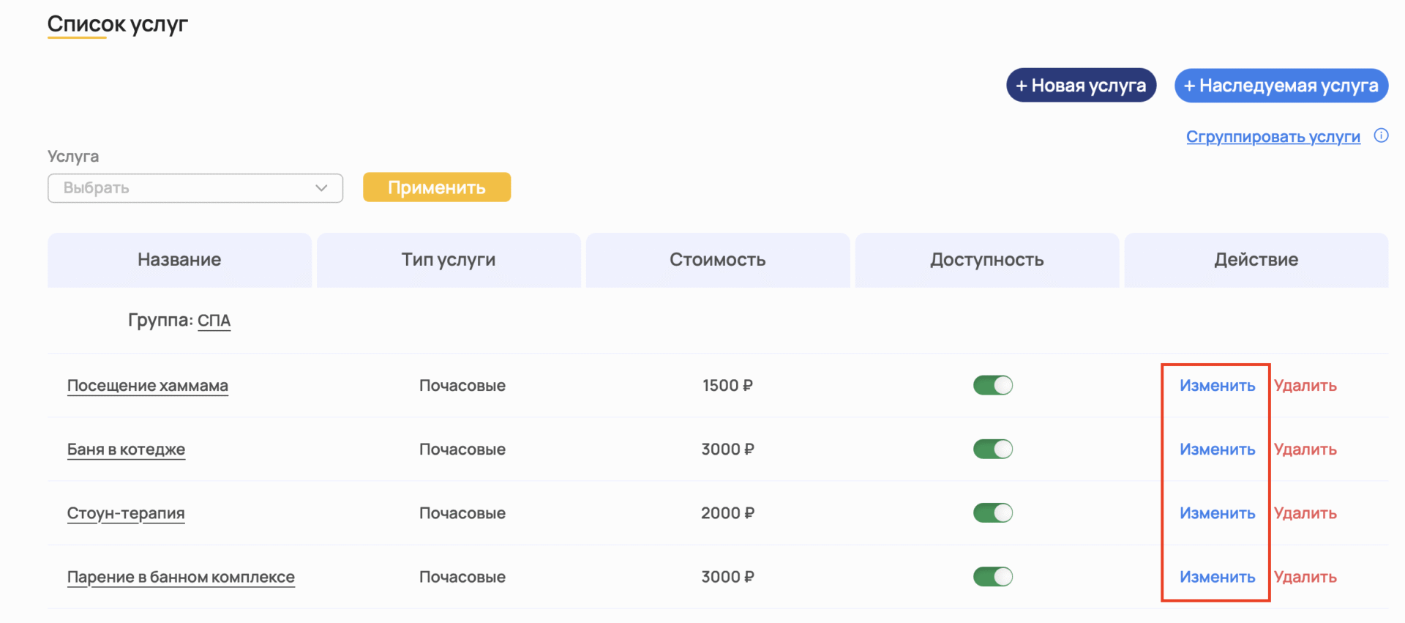Screen dimensions: 1405x623
Task: Click the Наследуемая услуга button
Action: (x=1281, y=86)
